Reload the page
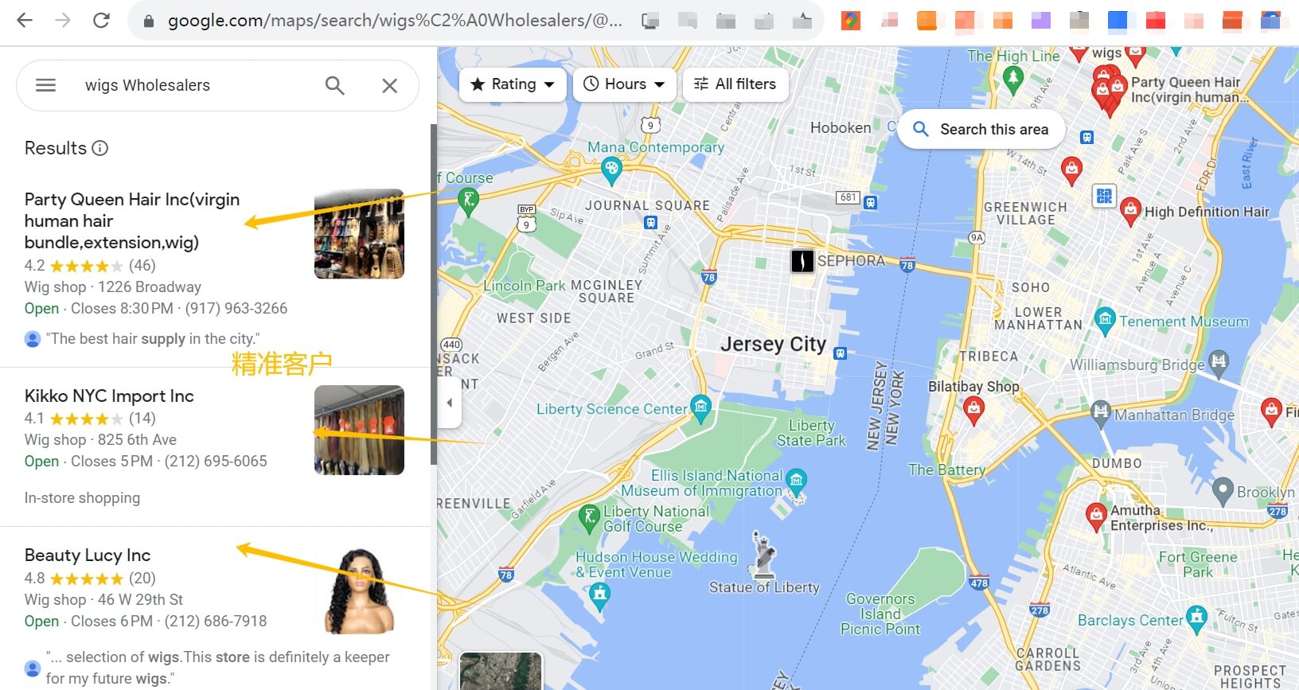This screenshot has width=1299, height=690. pos(101,20)
